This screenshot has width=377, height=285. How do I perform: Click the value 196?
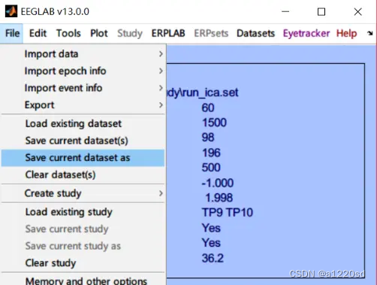(211, 153)
